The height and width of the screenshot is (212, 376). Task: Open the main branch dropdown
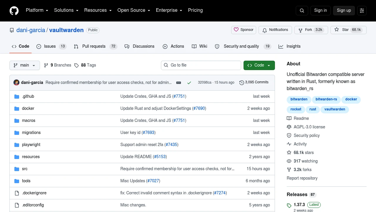click(25, 65)
